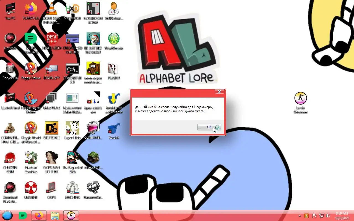Select the CHUZZIN red fuzzball icon
The height and width of the screenshot is (221, 354).
point(10,162)
